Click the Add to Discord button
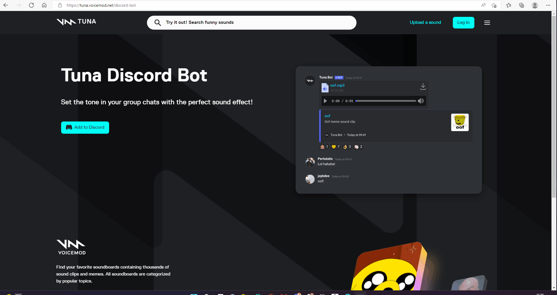This screenshot has width=557, height=295. pos(85,128)
